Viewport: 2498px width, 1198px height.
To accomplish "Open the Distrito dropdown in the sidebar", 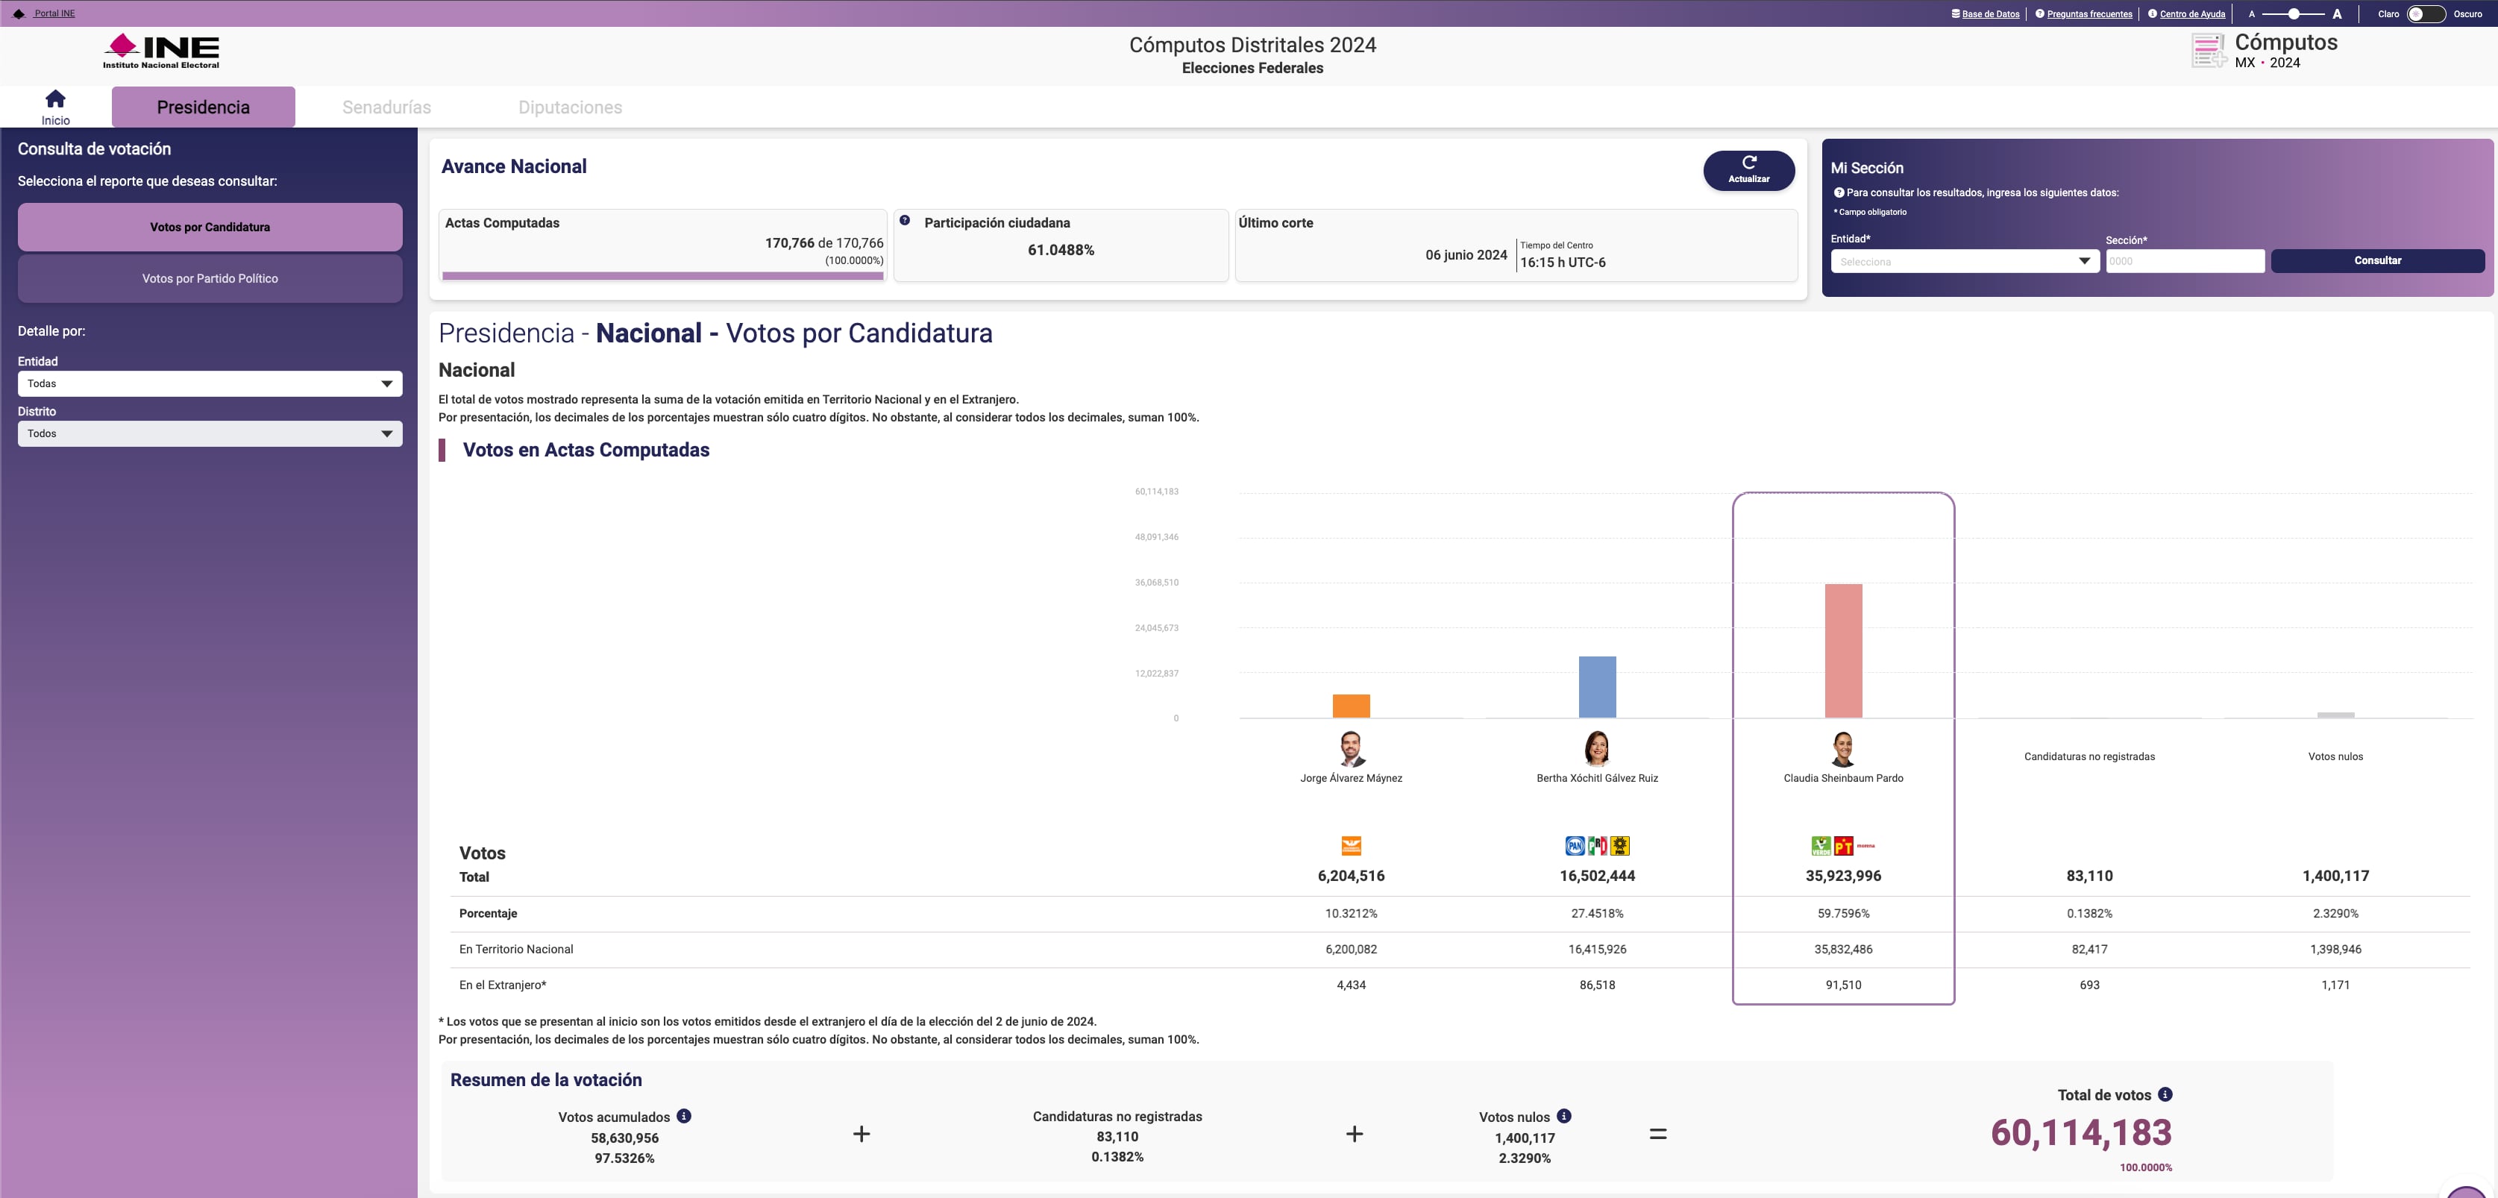I will tap(210, 433).
